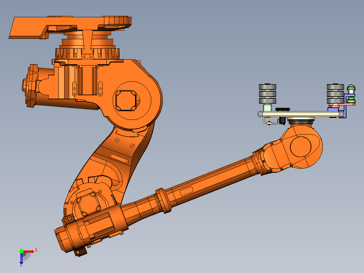The height and width of the screenshot is (273, 364).
Task: Select the circular wrist joint housing
Action: [x=301, y=147]
